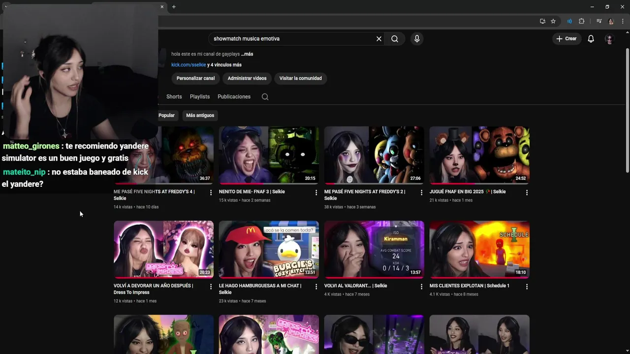Open MIS CLIENTES EXPLOTAN Schedule 1 thumbnail
Image resolution: width=630 pixels, height=354 pixels.
[479, 249]
